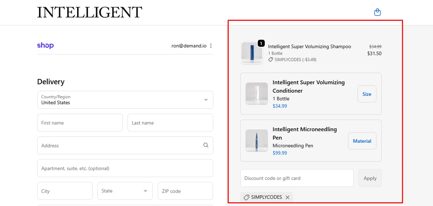Screen dimensions: 433x206
Task: Choose Material for the Microneedling Pen
Action: 362,141
